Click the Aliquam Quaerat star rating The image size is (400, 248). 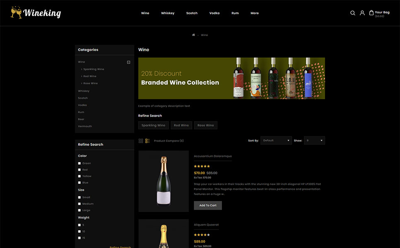[202, 235]
